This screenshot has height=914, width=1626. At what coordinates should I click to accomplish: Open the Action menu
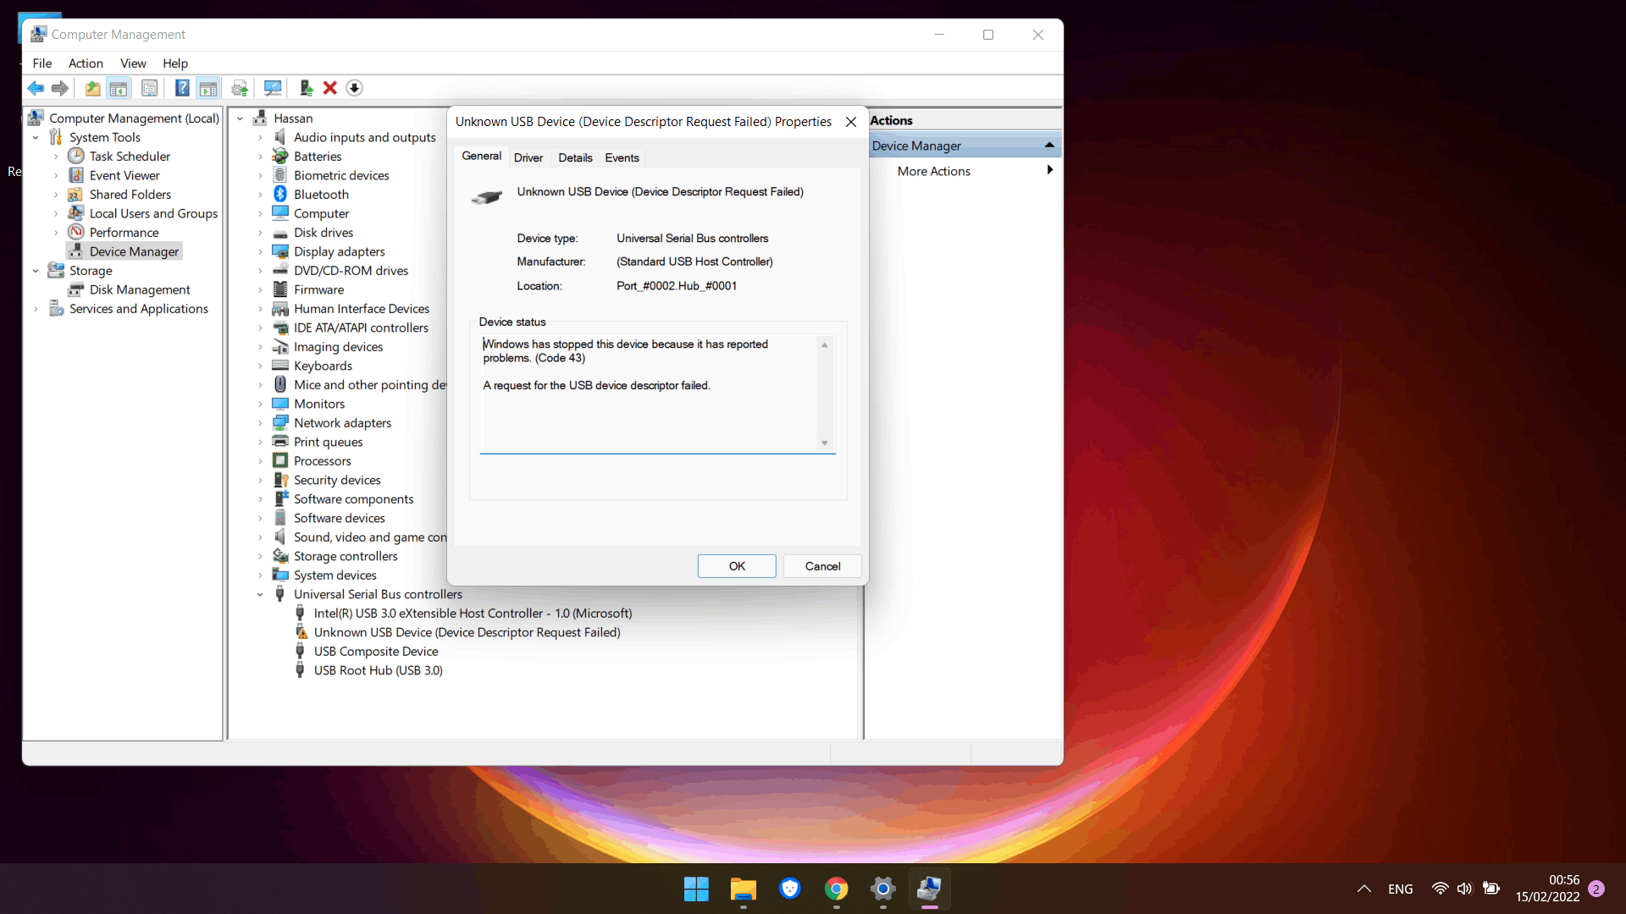coord(86,63)
